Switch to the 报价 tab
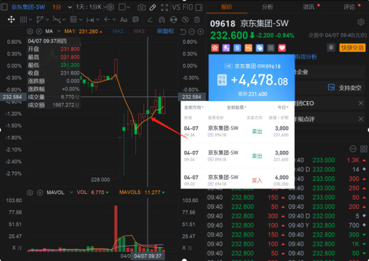The width and height of the screenshot is (369, 261). [226, 7]
